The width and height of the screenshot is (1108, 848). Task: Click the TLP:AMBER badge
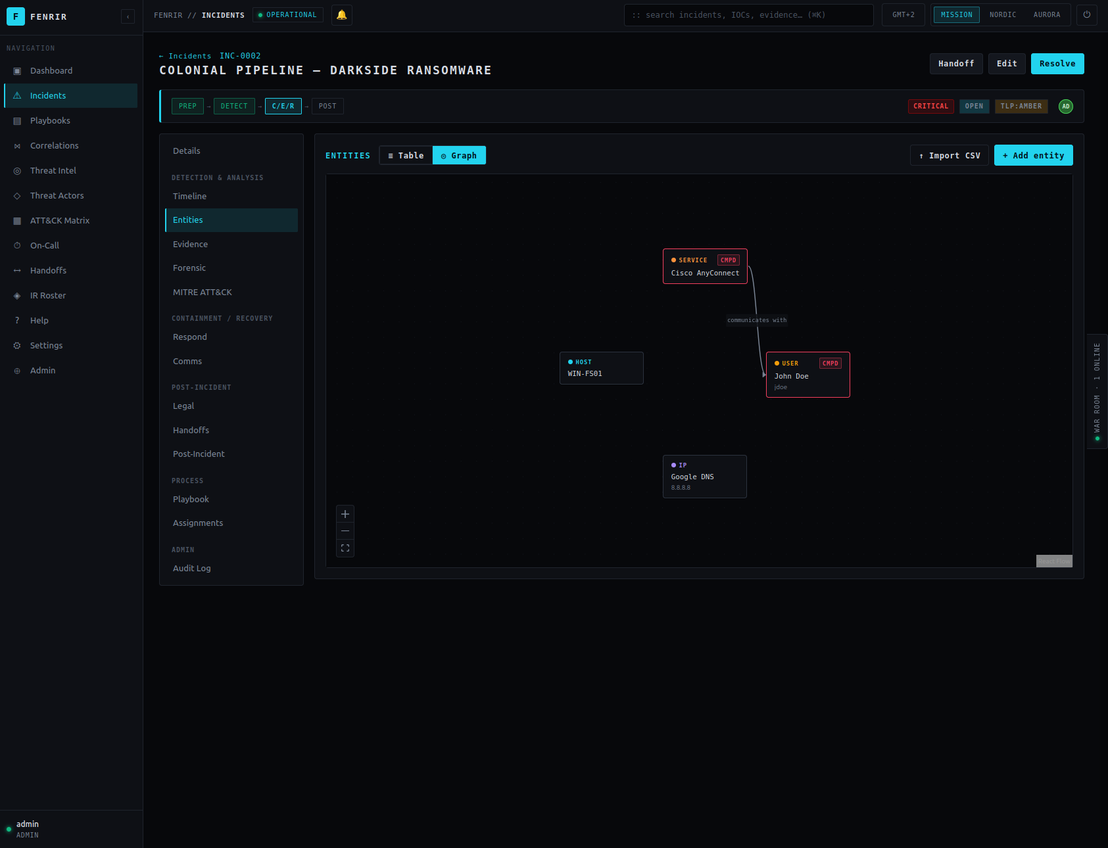click(1021, 106)
